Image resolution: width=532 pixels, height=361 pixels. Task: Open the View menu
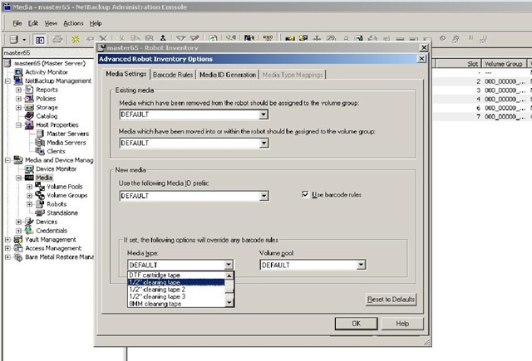(x=51, y=23)
